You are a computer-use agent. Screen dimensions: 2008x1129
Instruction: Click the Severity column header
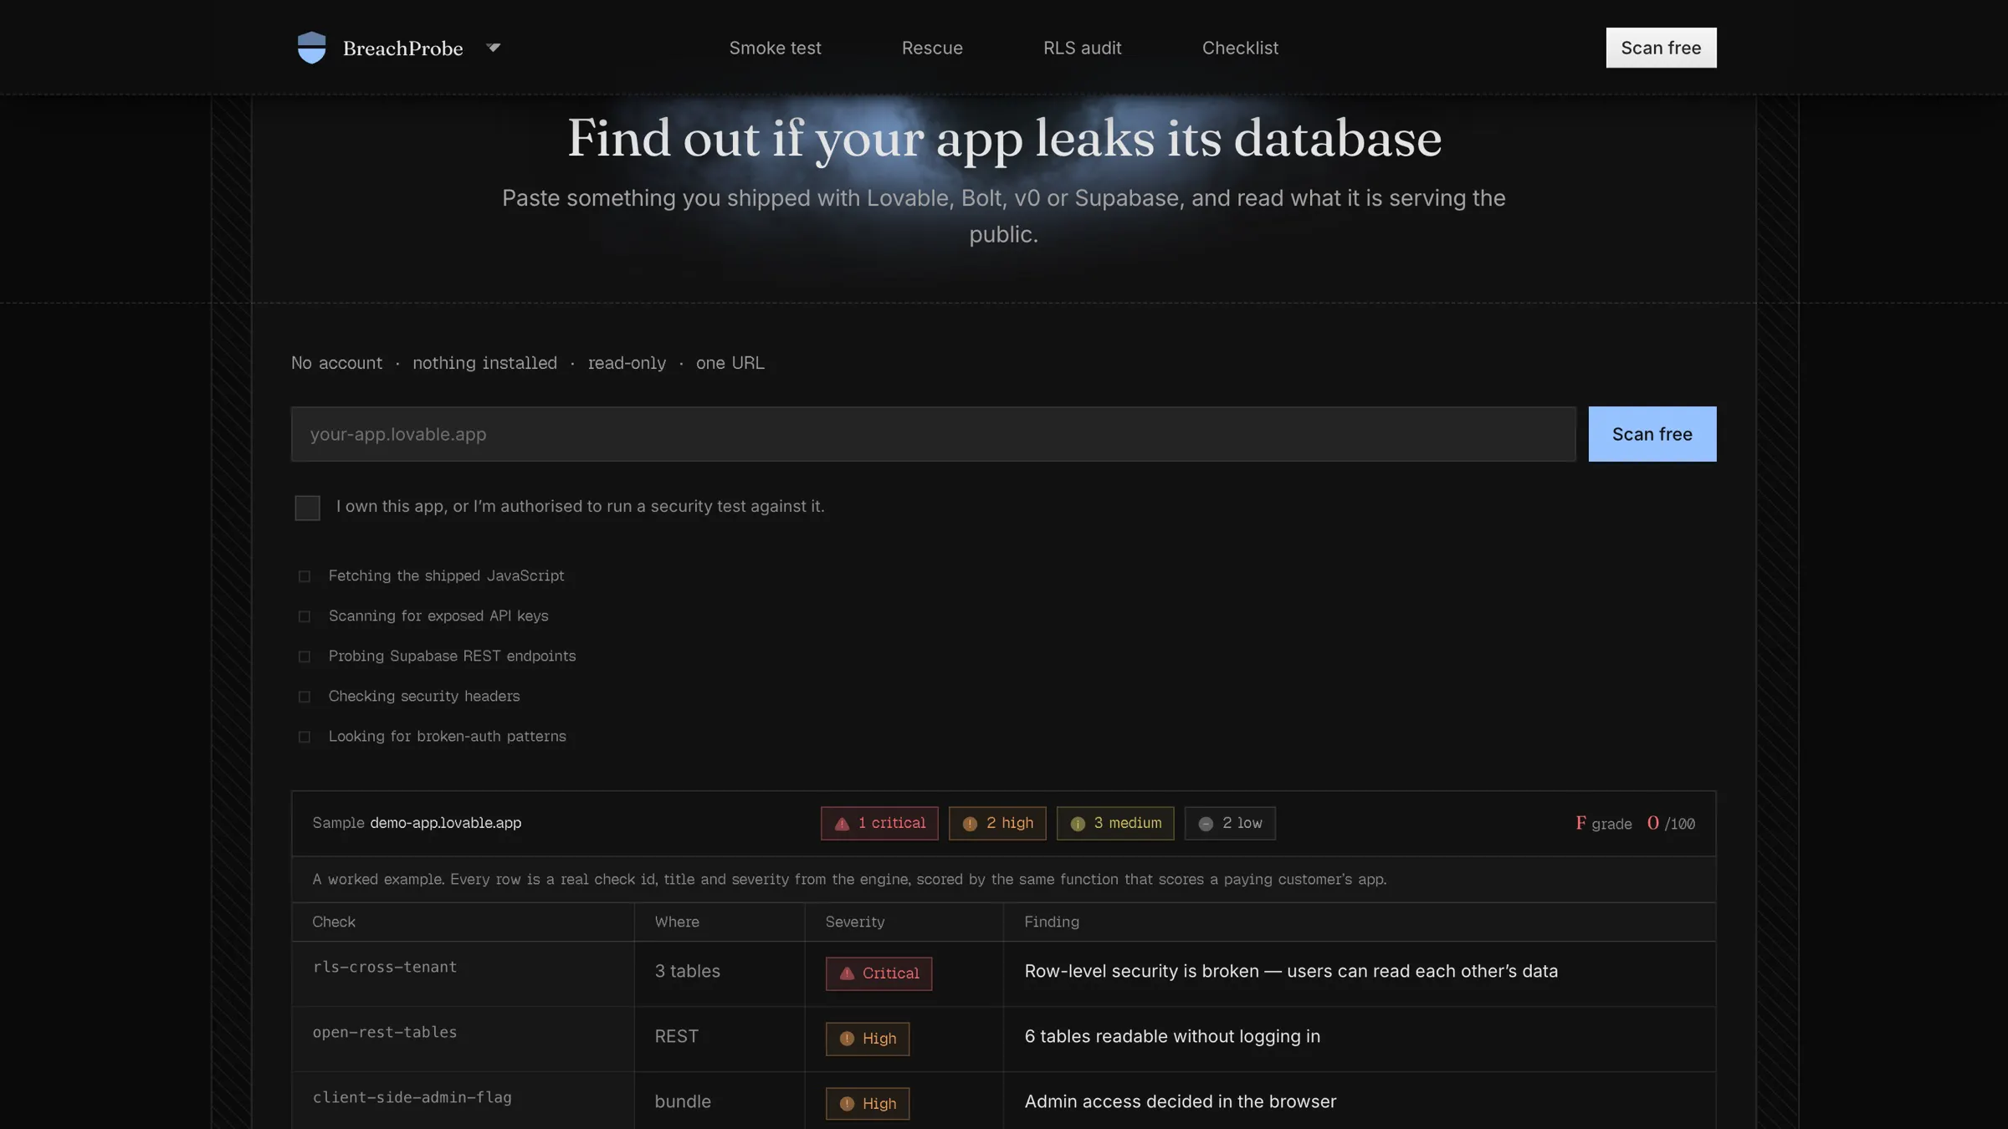[x=854, y=922]
